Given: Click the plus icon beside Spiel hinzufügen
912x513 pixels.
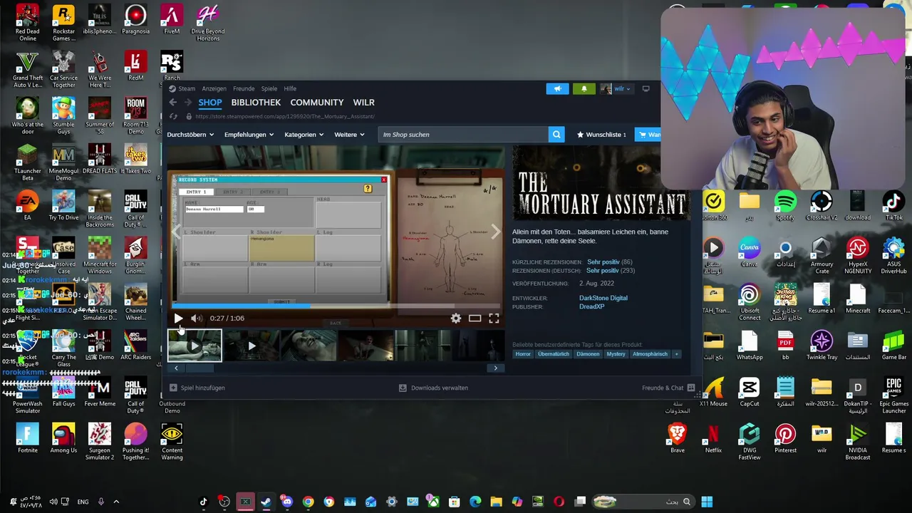Looking at the screenshot, I should (173, 388).
